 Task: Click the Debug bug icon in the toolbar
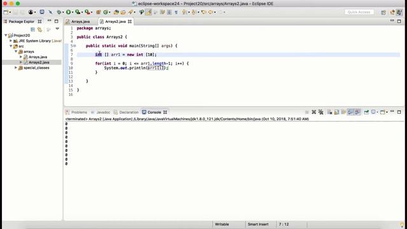pos(59,12)
